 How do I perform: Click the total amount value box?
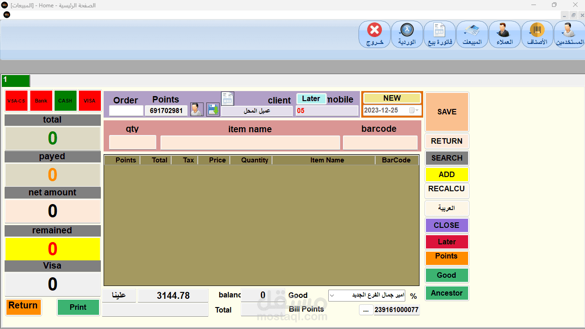pyautogui.click(x=53, y=138)
